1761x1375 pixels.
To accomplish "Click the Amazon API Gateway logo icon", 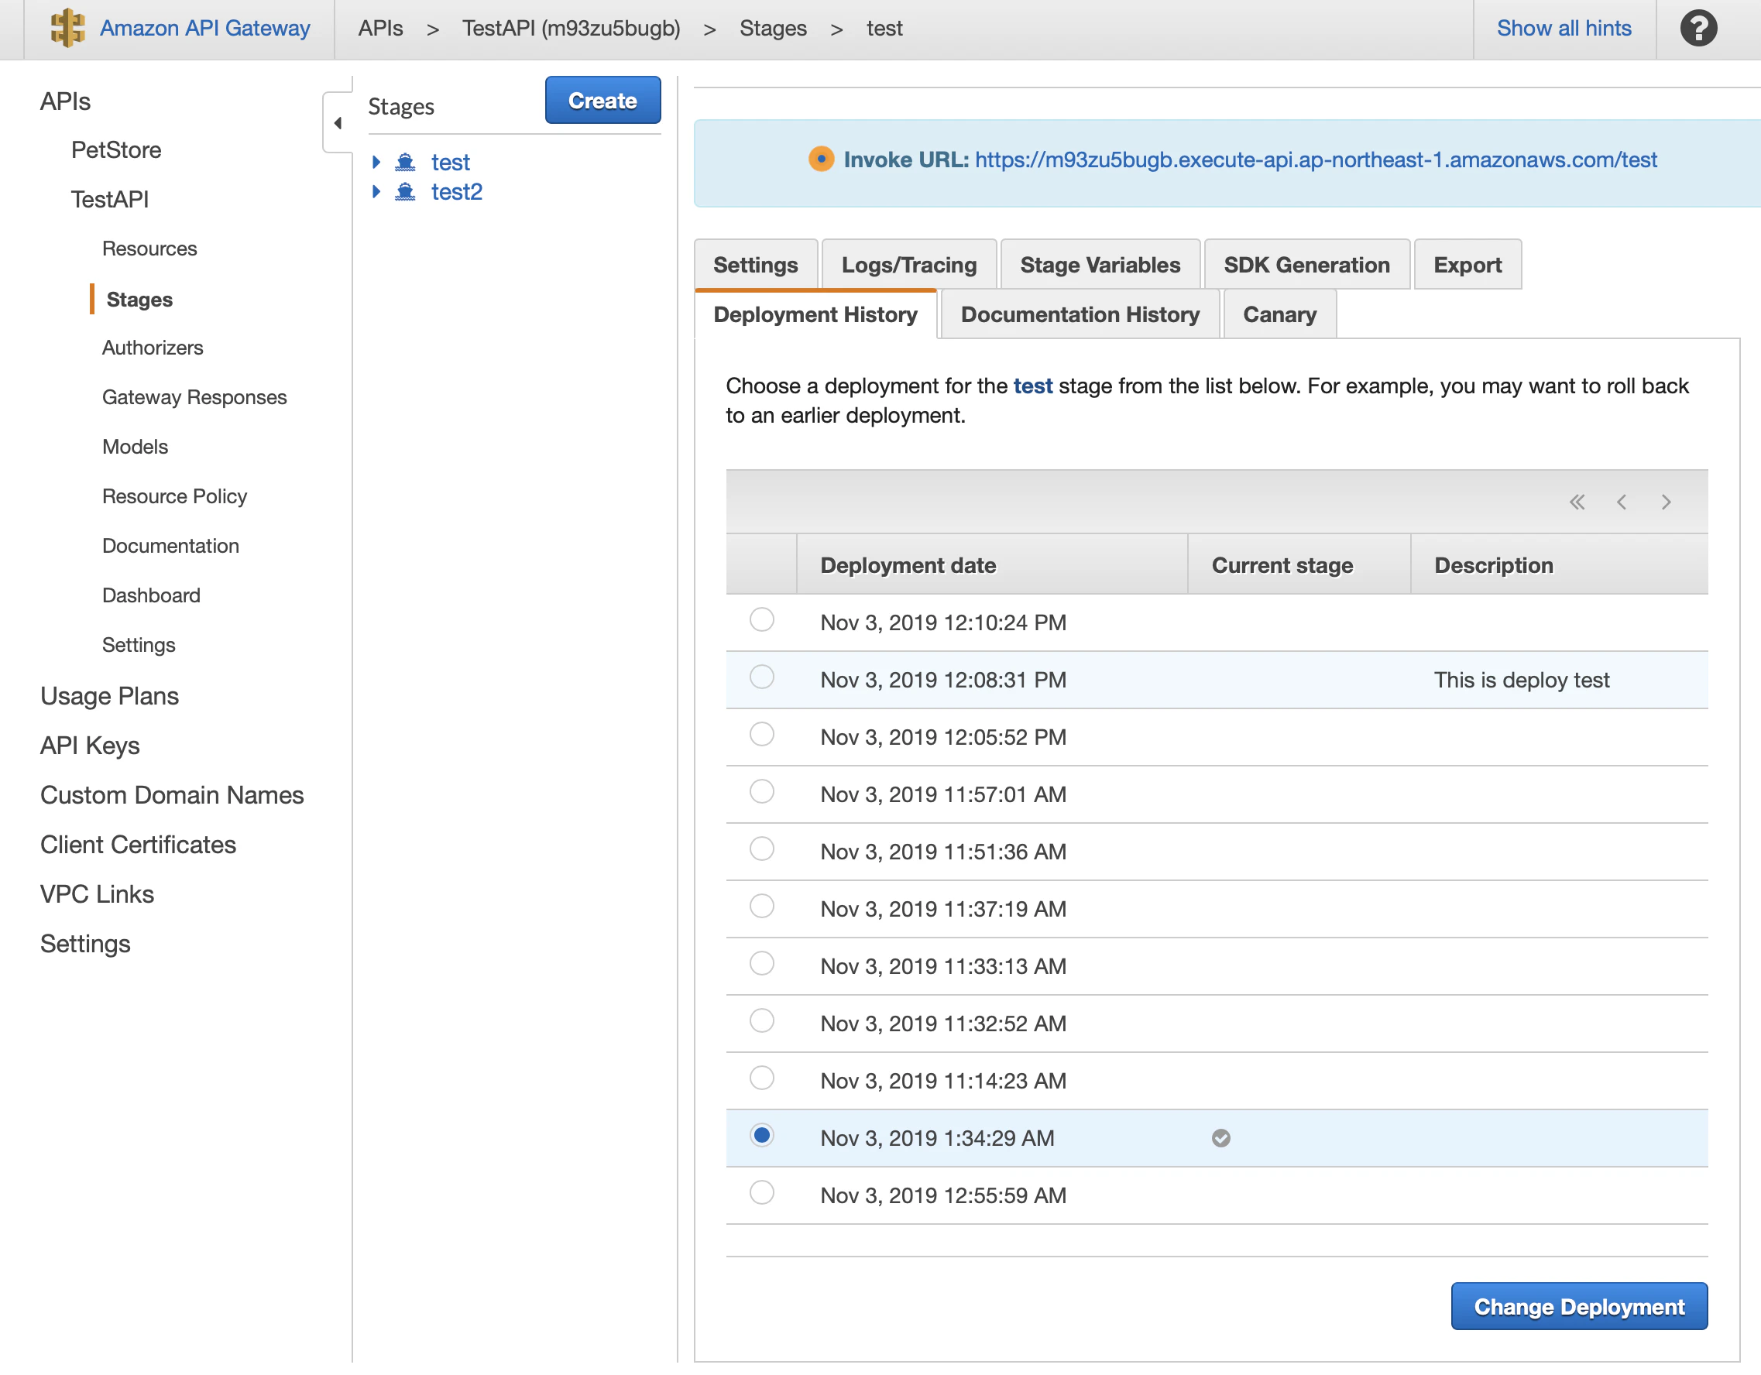I will 67,28.
